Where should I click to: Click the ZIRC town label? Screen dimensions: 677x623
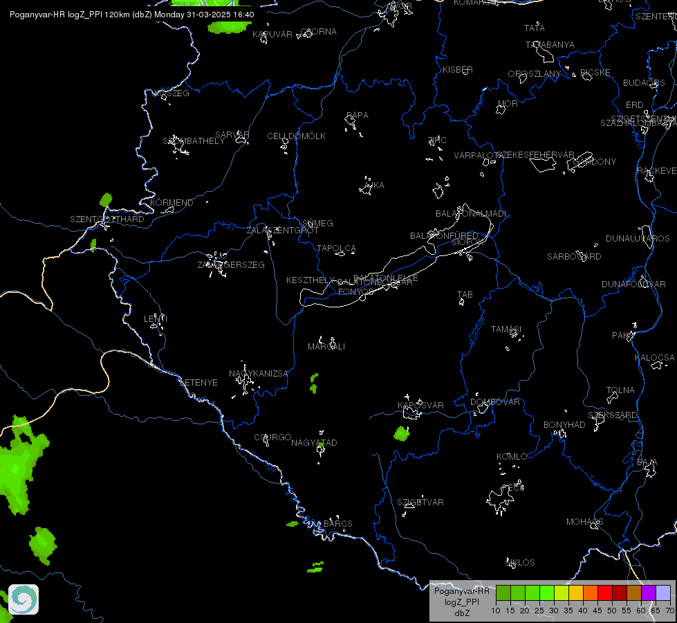tap(436, 140)
